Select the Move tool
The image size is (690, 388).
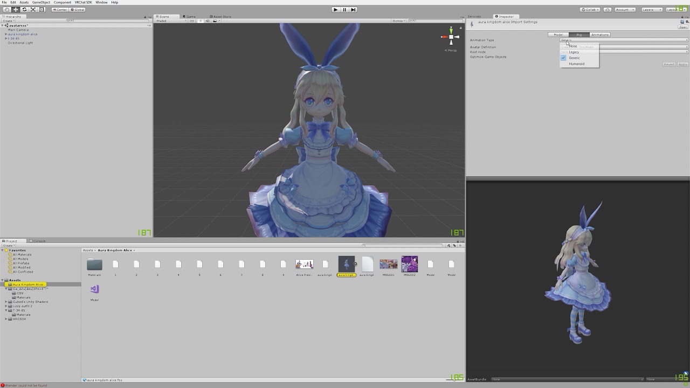pos(16,10)
